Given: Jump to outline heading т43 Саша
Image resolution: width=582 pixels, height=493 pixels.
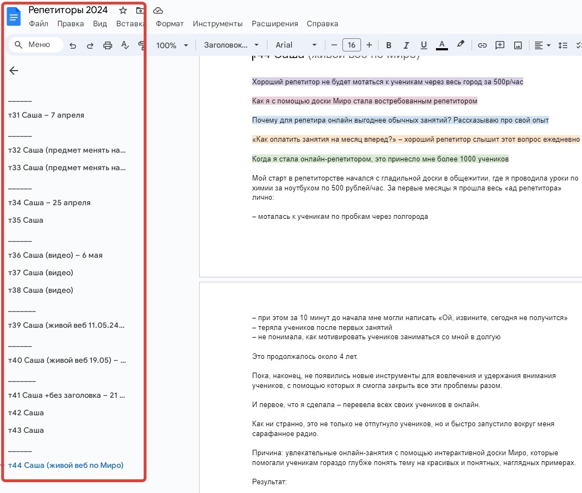Looking at the screenshot, I should point(26,430).
